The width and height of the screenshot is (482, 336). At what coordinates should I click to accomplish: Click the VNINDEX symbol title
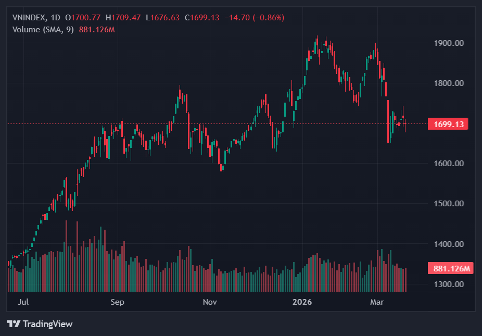(31, 18)
